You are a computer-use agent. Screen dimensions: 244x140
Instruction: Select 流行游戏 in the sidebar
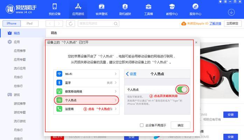point(20,121)
